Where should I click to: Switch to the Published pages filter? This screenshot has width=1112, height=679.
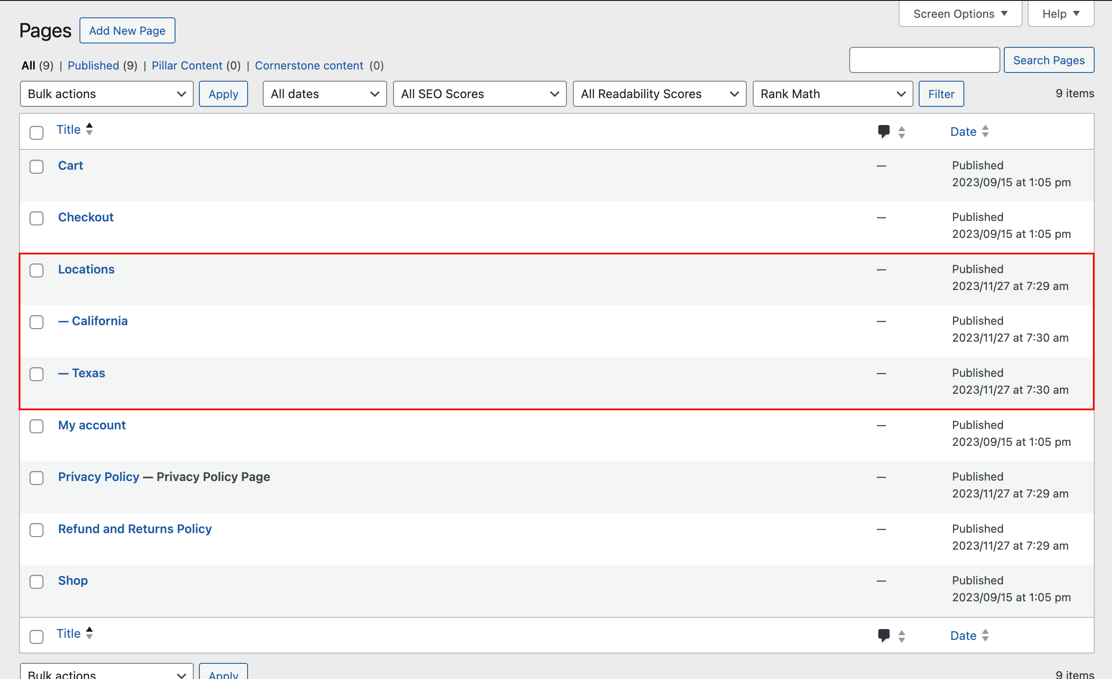93,66
